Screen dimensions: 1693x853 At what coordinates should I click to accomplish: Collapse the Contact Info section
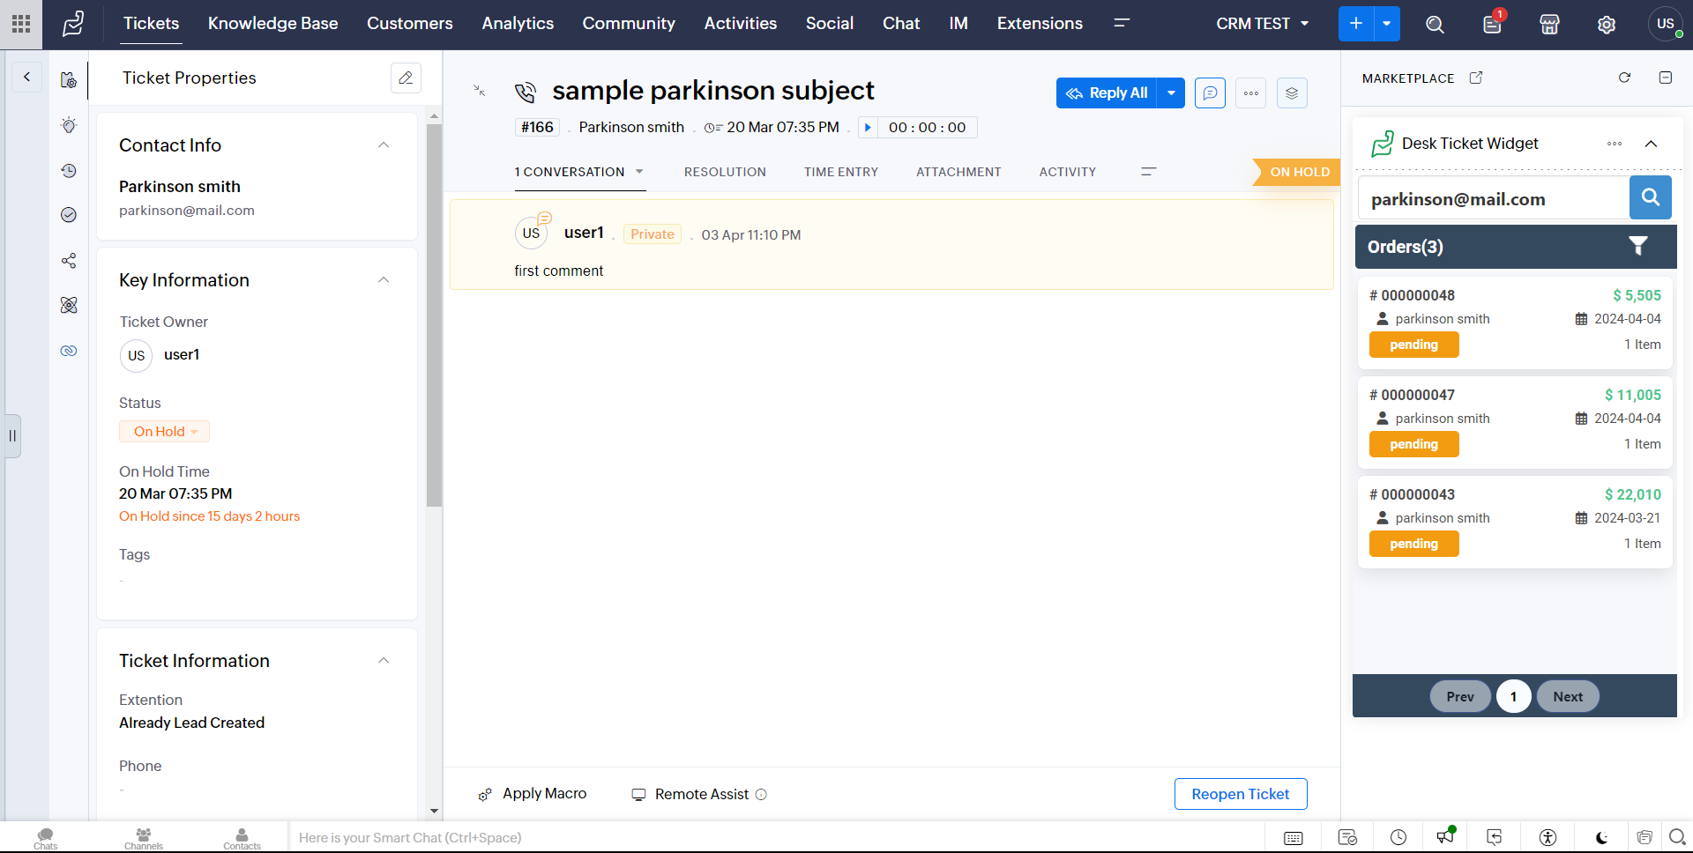(x=384, y=145)
